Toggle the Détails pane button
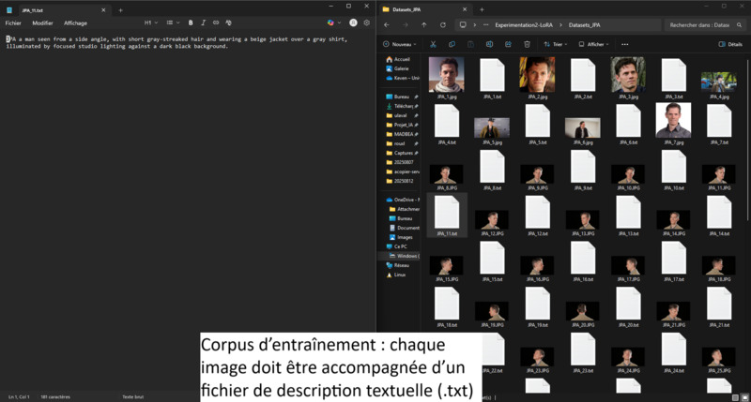The image size is (751, 402). click(729, 44)
